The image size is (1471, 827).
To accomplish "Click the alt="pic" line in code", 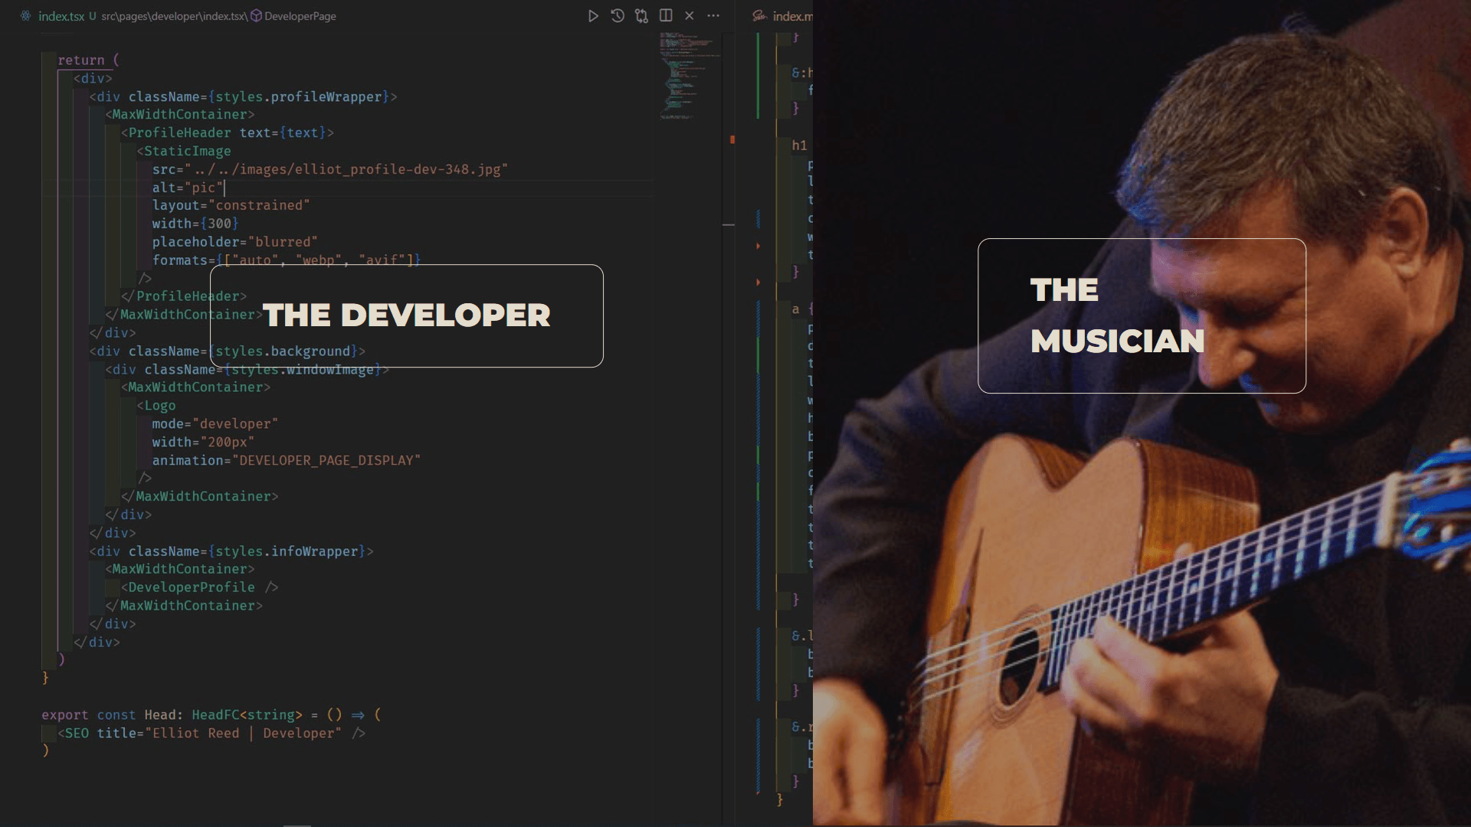I will tap(188, 188).
